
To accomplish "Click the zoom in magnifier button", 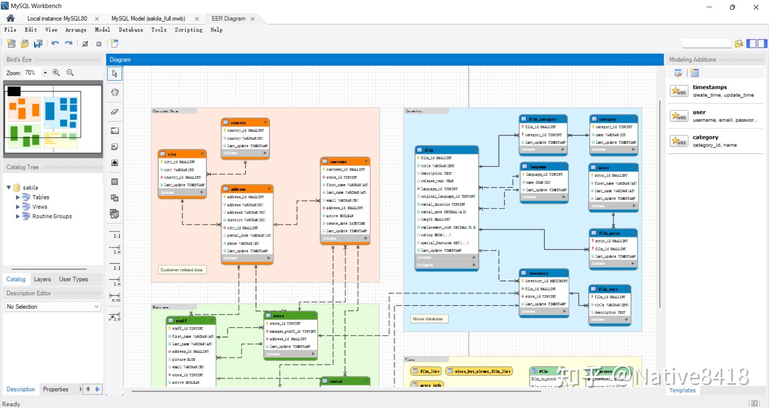I will (56, 73).
